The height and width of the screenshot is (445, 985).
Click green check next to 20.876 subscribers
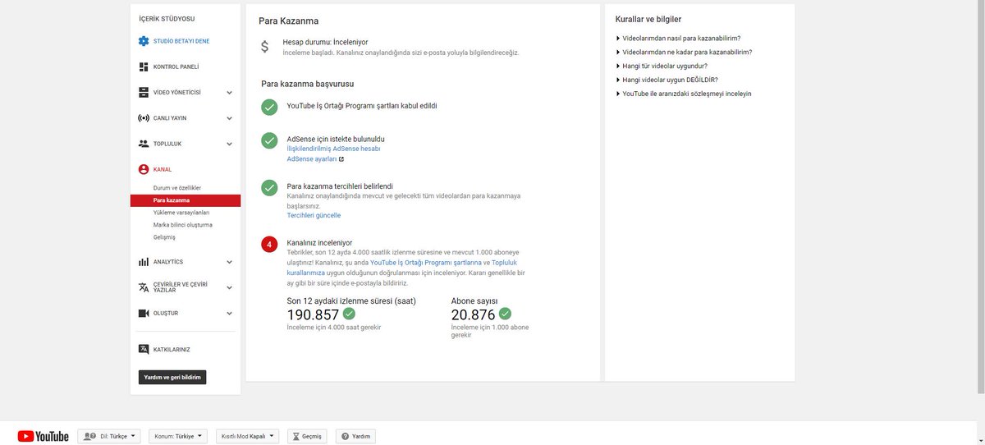pyautogui.click(x=505, y=314)
